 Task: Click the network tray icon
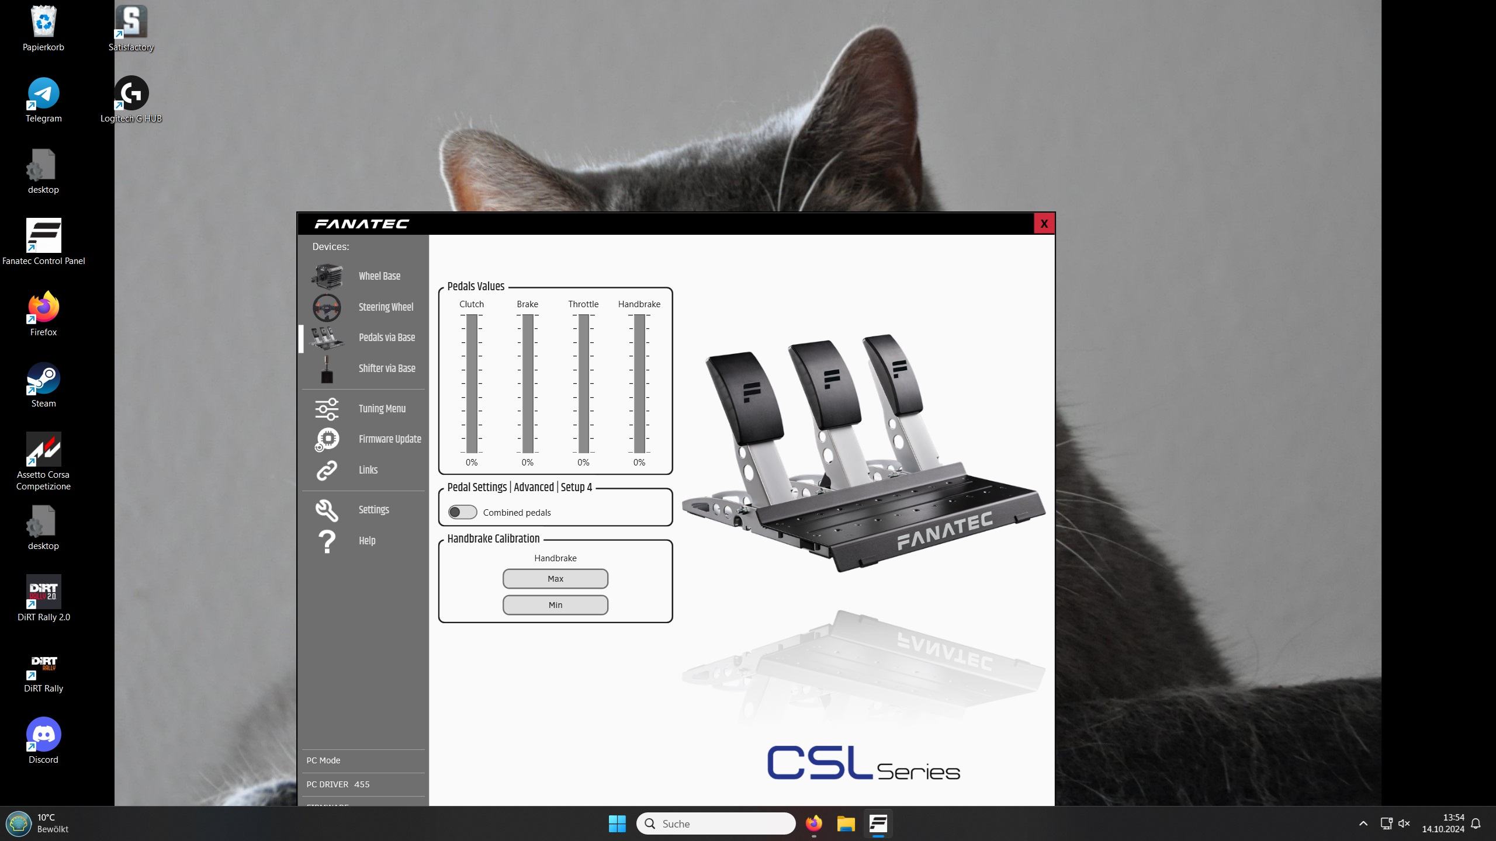1386,823
